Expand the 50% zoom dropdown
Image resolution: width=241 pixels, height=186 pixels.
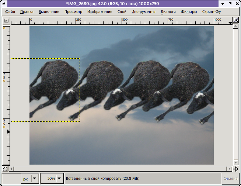coord(59,179)
